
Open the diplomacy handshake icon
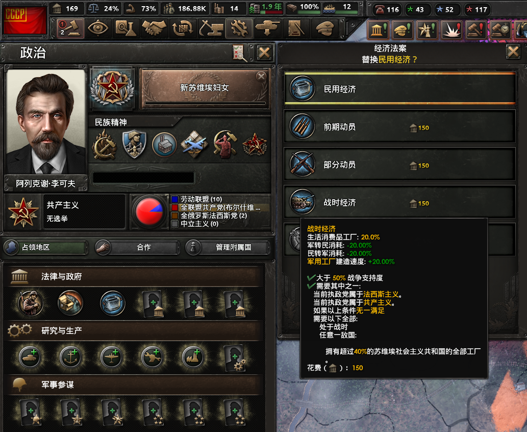[x=154, y=28]
